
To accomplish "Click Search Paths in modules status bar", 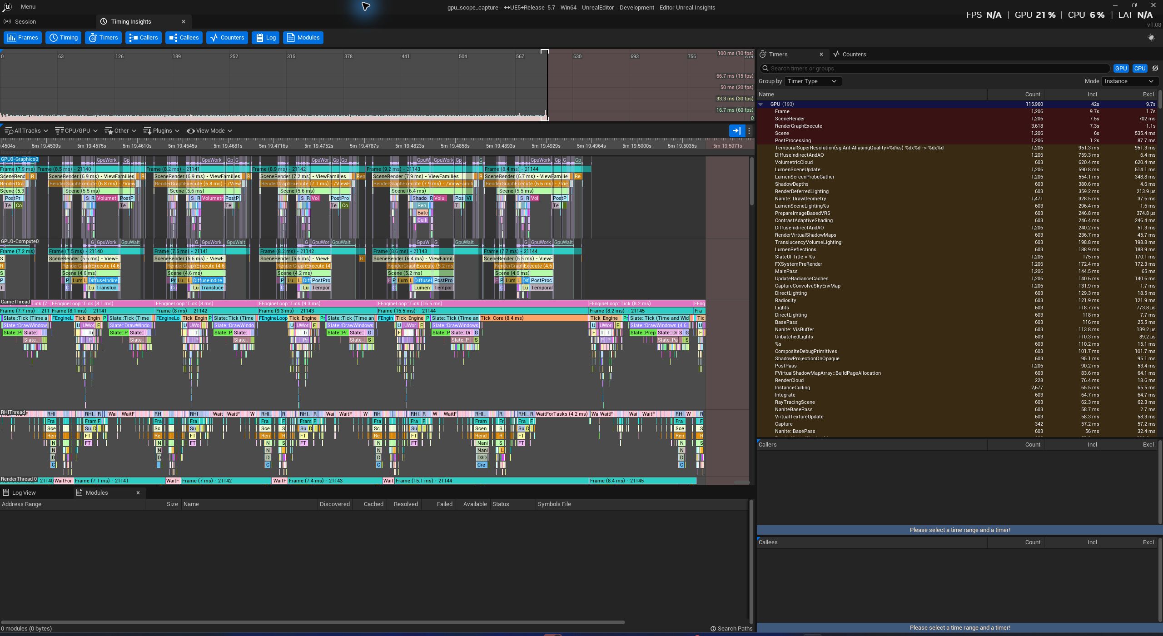I will click(731, 629).
